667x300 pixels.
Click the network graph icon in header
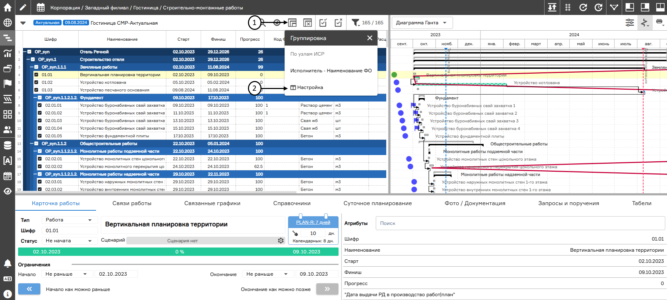pyautogui.click(x=614, y=7)
